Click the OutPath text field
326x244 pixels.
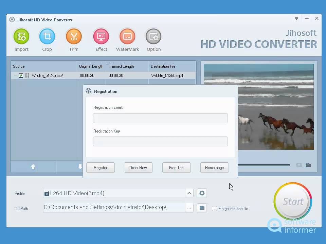click(114, 208)
